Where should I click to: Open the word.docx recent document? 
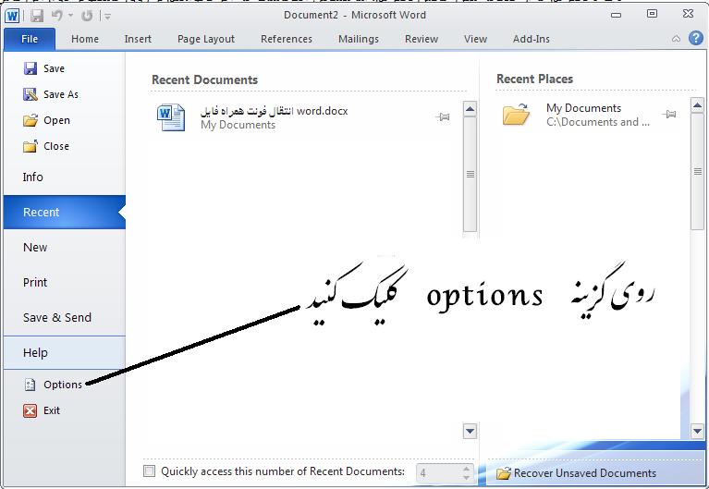[x=274, y=112]
